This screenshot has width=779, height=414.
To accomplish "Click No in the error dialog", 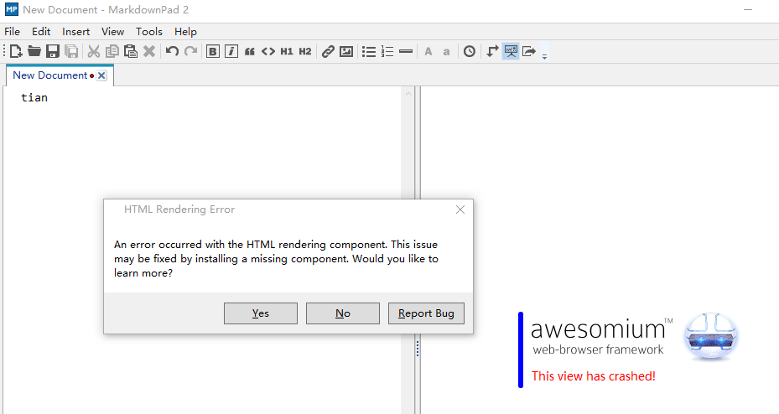I will (343, 313).
